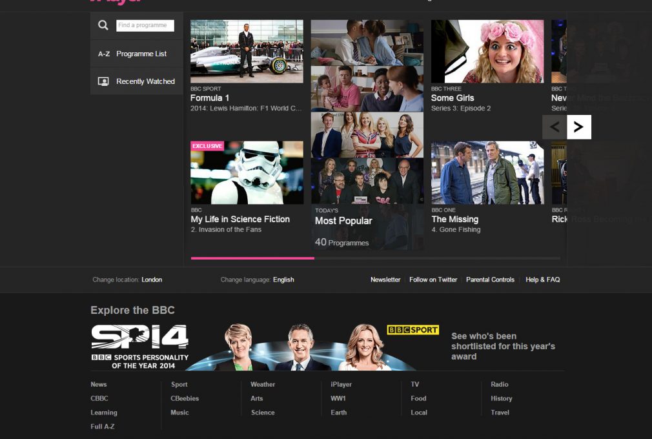Change language from English

click(x=283, y=280)
